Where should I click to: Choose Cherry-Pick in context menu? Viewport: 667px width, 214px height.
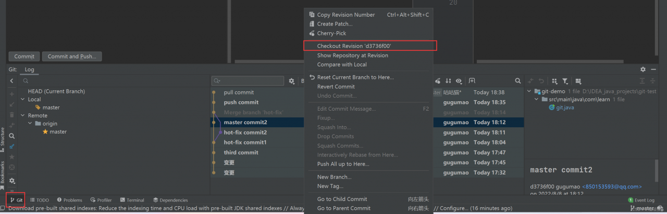[369, 33]
